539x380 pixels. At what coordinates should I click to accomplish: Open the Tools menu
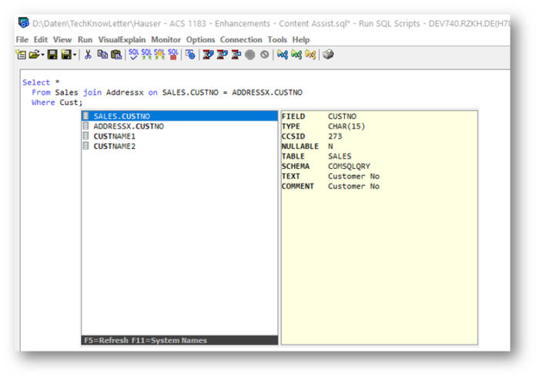277,39
